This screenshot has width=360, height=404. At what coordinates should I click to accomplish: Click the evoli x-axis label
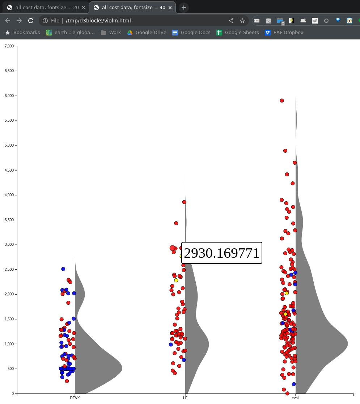pyautogui.click(x=295, y=398)
